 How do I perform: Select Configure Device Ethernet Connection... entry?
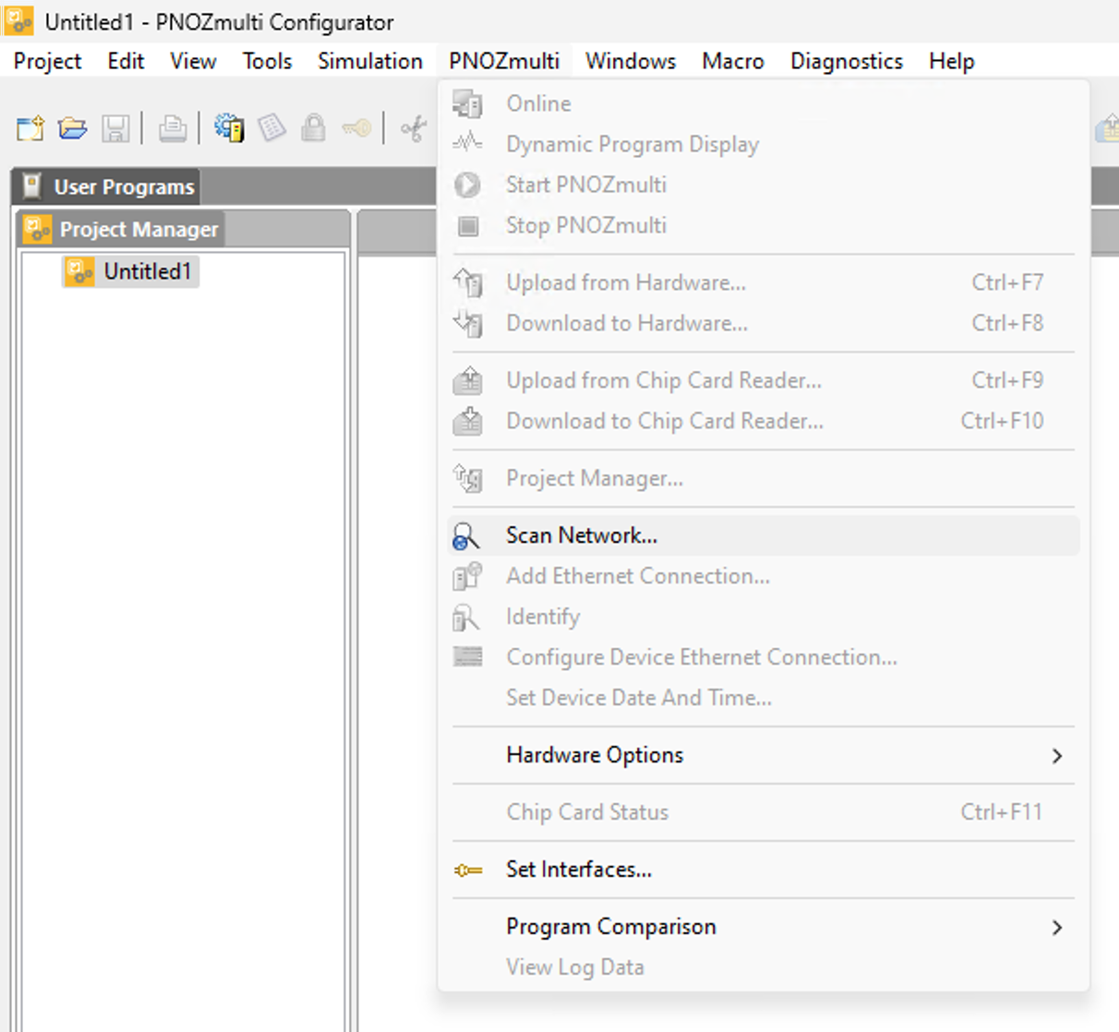(764, 657)
